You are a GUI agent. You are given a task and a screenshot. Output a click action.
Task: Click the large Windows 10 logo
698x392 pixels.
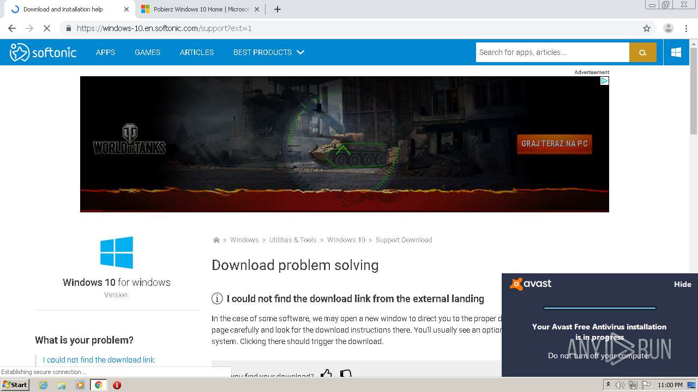point(117,253)
